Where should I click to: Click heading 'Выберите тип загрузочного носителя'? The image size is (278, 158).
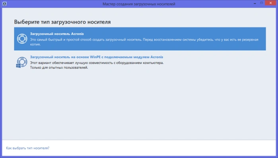(62, 22)
